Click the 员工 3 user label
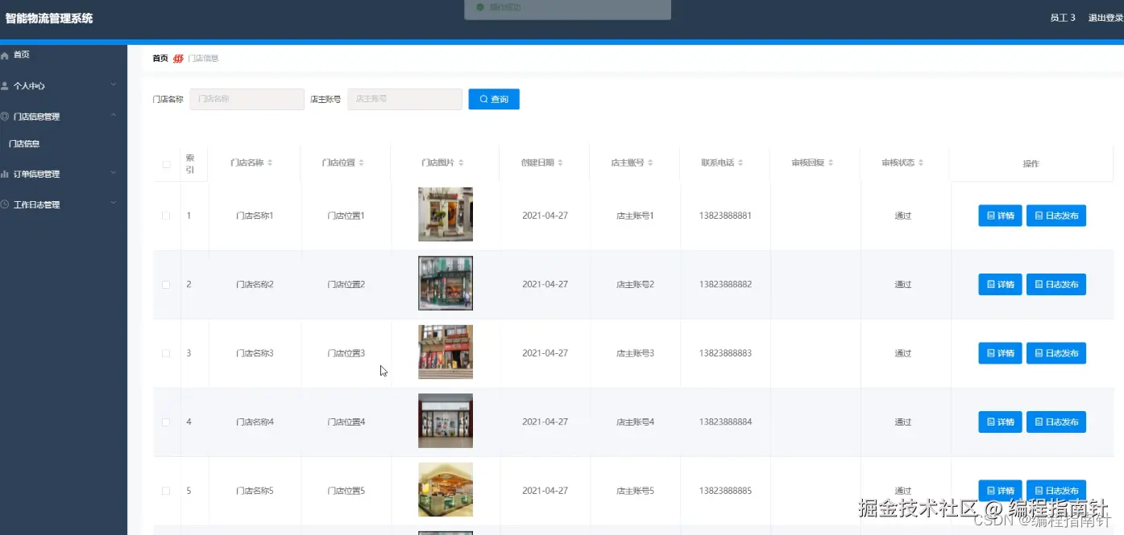 coord(1063,18)
